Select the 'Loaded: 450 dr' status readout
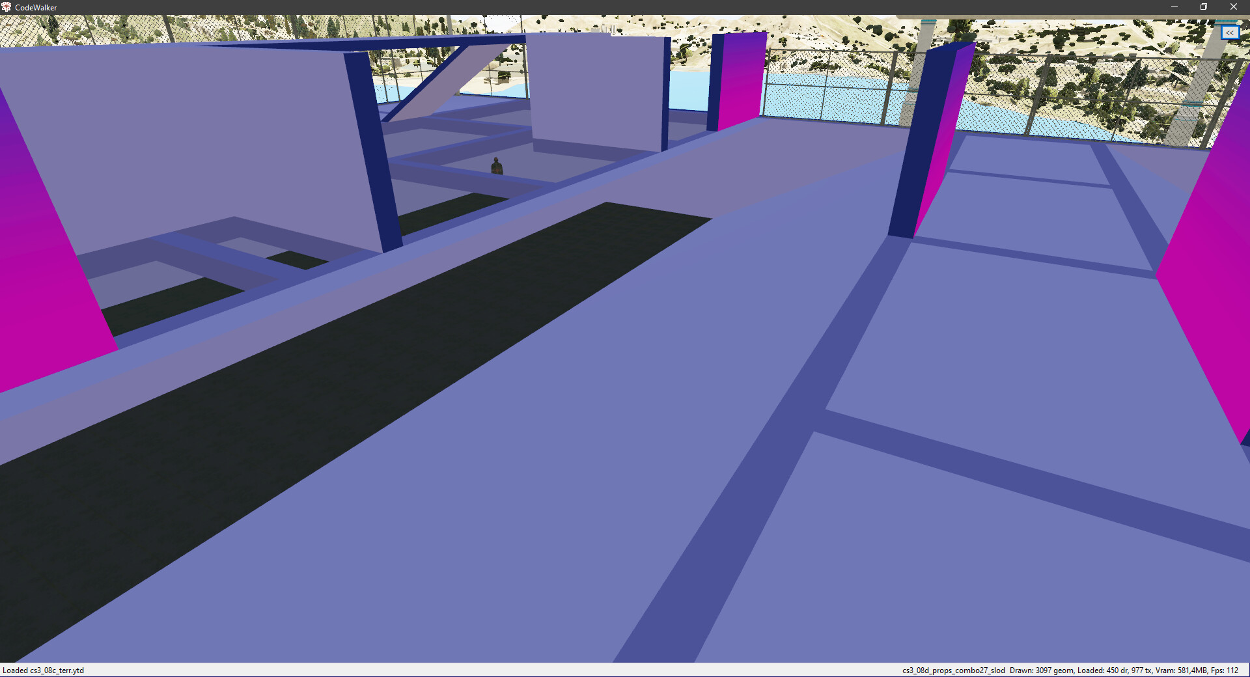1250x677 pixels. point(1102,670)
